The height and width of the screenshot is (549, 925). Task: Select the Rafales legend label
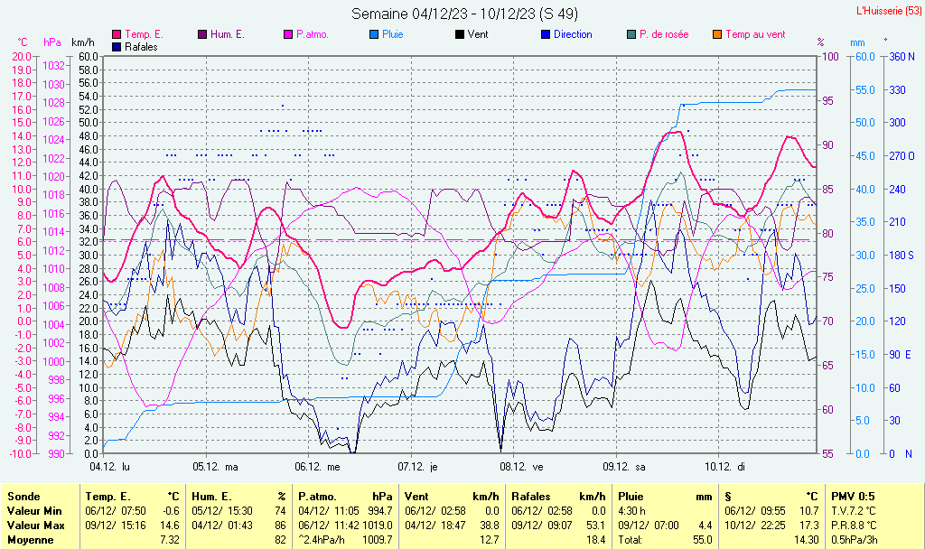[x=141, y=47]
